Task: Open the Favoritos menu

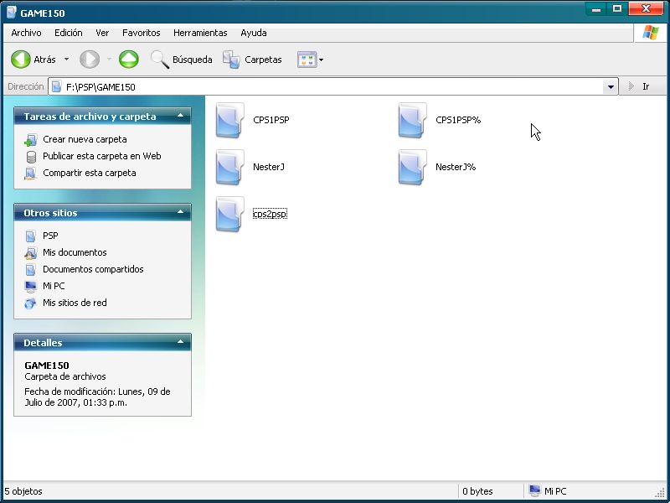Action: 141,33
